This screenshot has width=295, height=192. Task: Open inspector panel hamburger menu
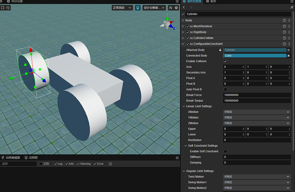coord(292,1)
